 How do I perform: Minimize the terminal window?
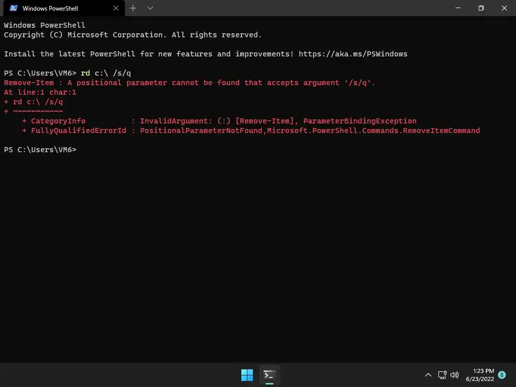(458, 8)
